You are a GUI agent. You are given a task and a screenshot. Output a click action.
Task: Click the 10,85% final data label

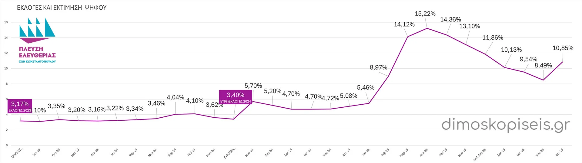(x=563, y=48)
